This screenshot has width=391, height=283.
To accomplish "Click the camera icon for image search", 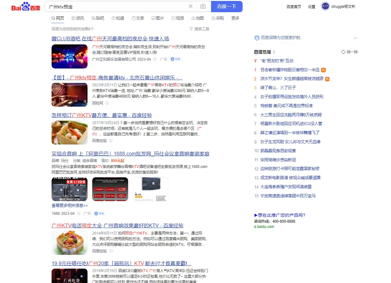I will coord(203,6).
